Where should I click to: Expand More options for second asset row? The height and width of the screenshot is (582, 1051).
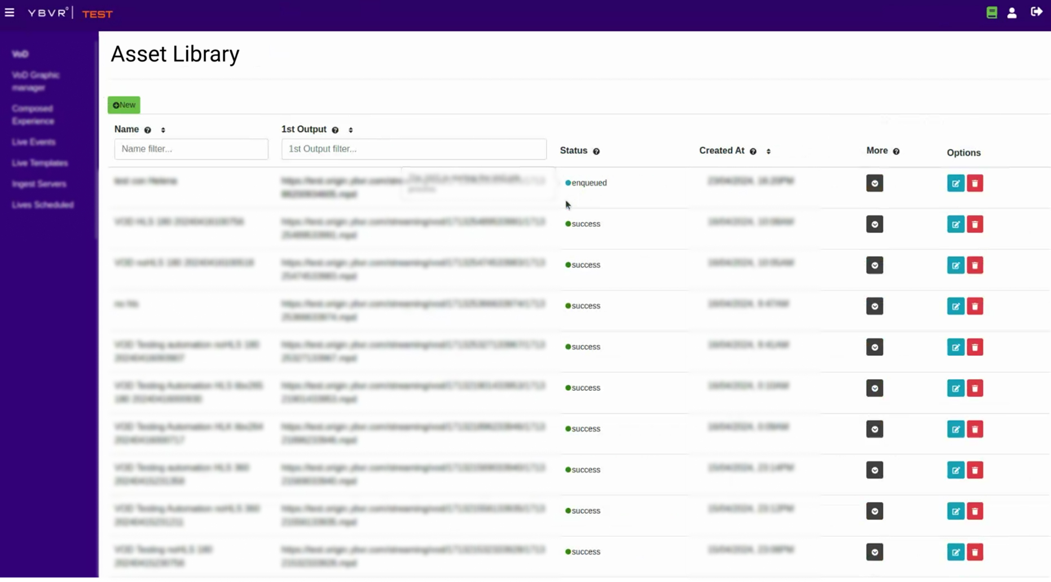[x=874, y=224]
